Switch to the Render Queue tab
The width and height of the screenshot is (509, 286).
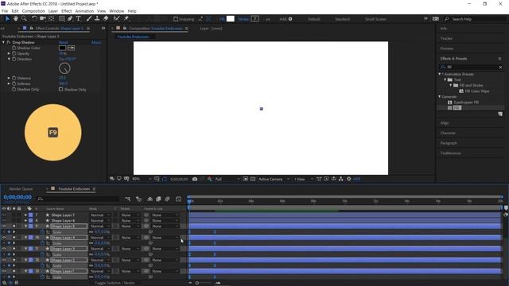tap(21, 189)
